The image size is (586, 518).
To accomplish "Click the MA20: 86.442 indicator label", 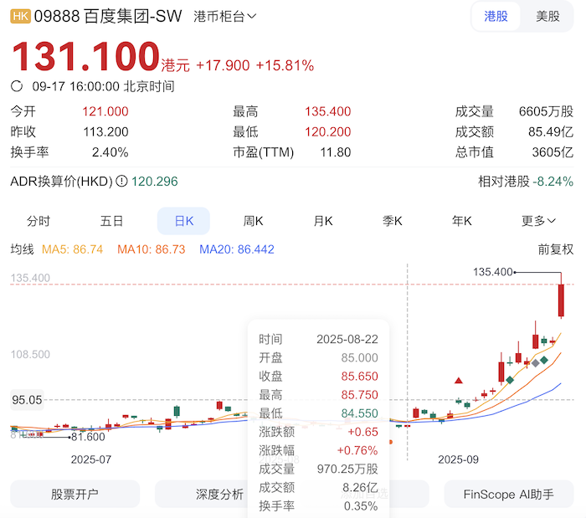I will pos(237,249).
